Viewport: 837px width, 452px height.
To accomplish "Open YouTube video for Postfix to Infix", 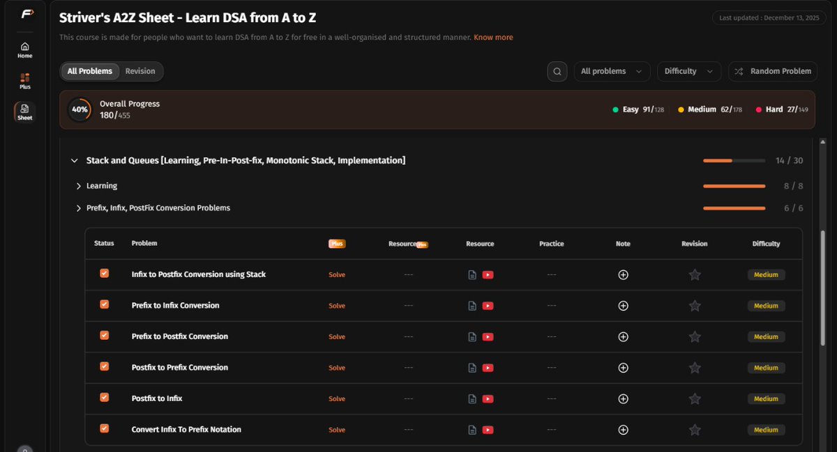I will [488, 399].
